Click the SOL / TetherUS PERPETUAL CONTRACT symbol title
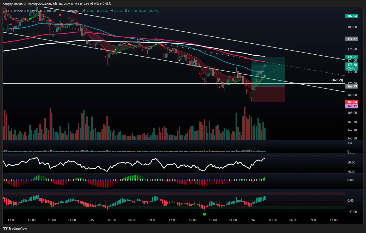 click(x=32, y=11)
